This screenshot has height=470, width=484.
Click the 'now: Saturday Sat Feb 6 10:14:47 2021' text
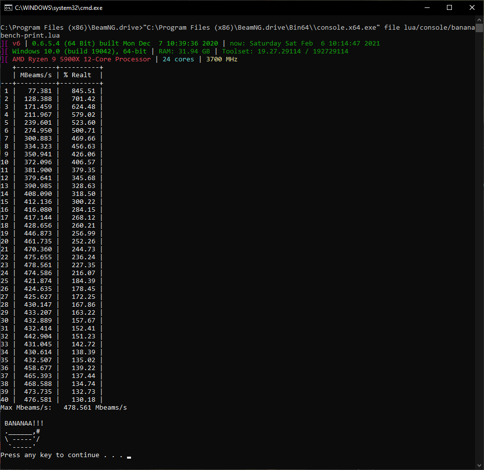[x=305, y=43]
